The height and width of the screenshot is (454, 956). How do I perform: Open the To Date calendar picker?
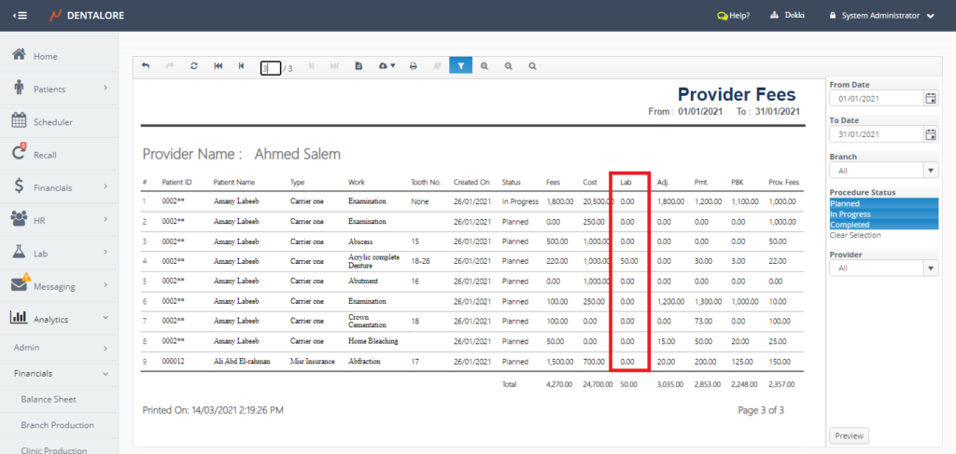[930, 134]
